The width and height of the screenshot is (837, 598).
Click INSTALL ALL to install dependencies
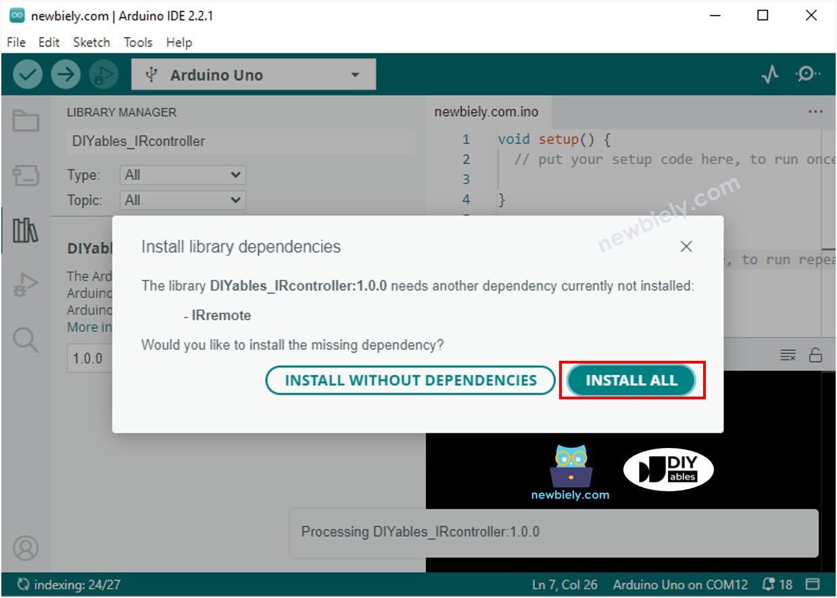pos(631,380)
